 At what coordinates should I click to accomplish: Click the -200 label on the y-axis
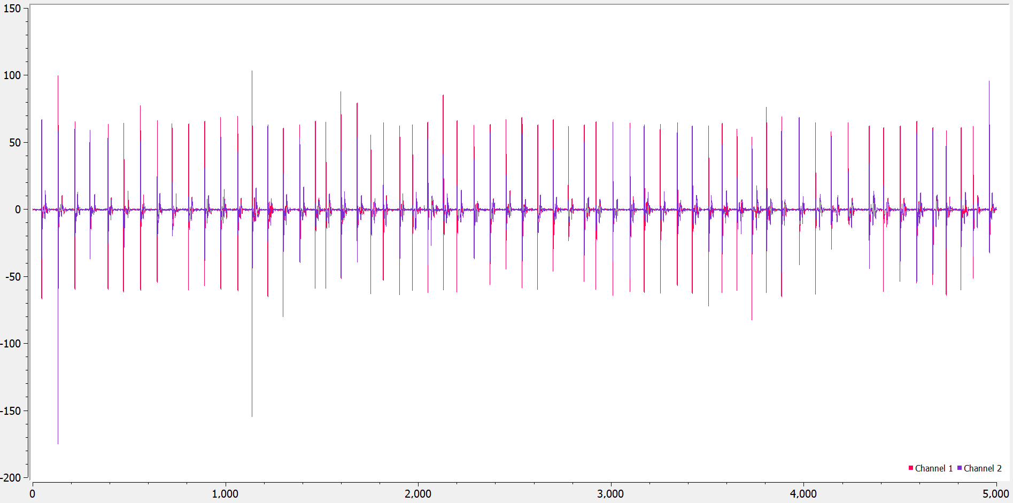[x=11, y=478]
